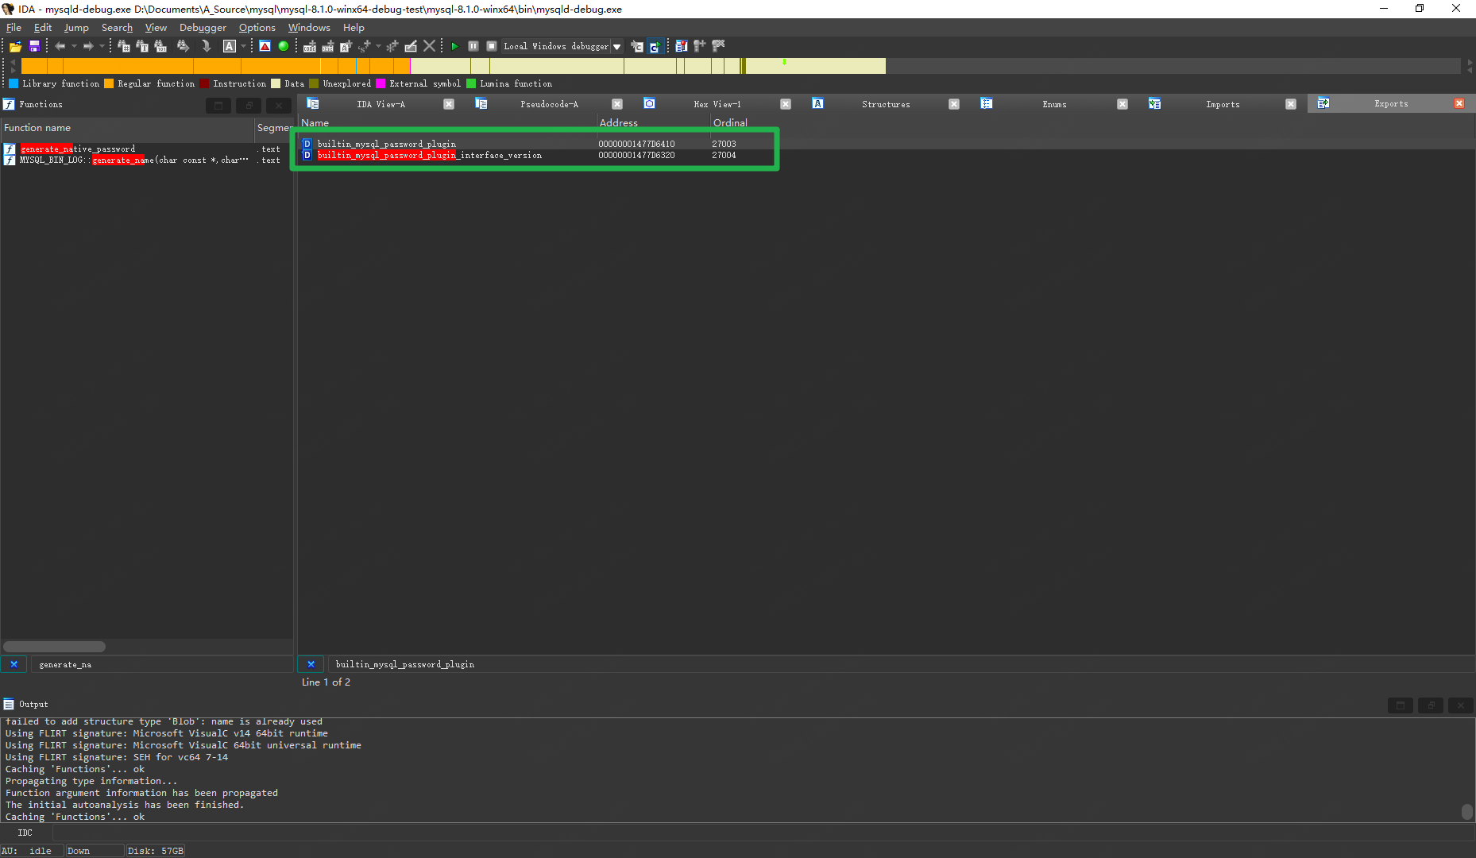Save the database with the floppy icon
This screenshot has height=858, width=1476.
(x=34, y=46)
